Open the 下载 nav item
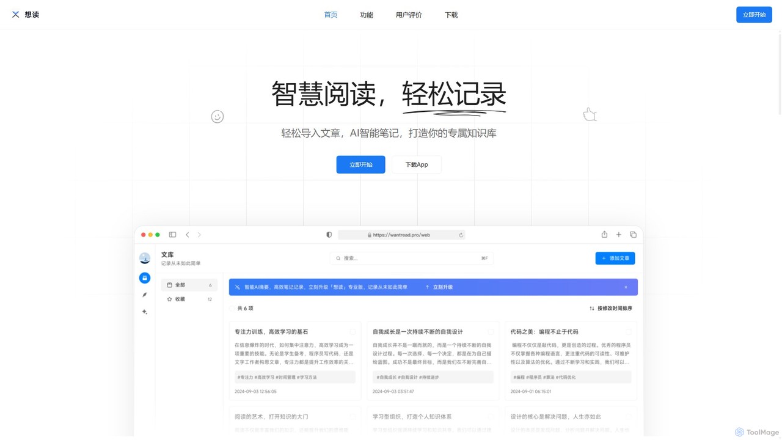 451,15
